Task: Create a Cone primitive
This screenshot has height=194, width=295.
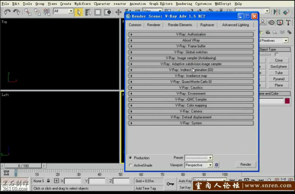Action: click(279, 61)
